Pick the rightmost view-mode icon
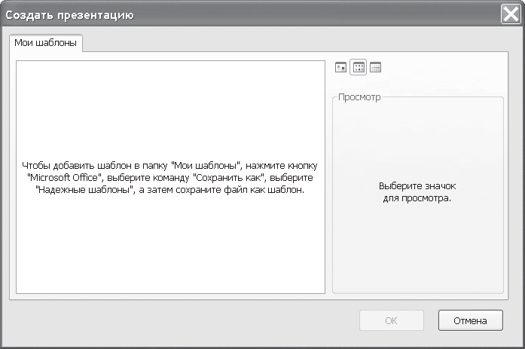 point(376,68)
